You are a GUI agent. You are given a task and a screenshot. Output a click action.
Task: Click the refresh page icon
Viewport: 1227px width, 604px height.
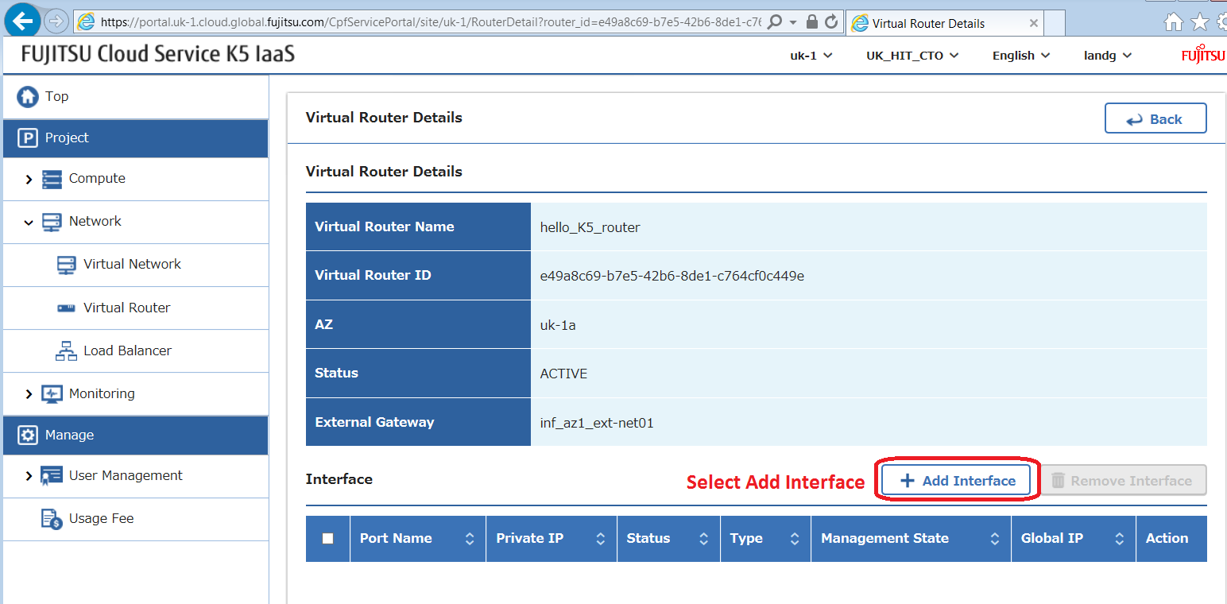click(831, 22)
